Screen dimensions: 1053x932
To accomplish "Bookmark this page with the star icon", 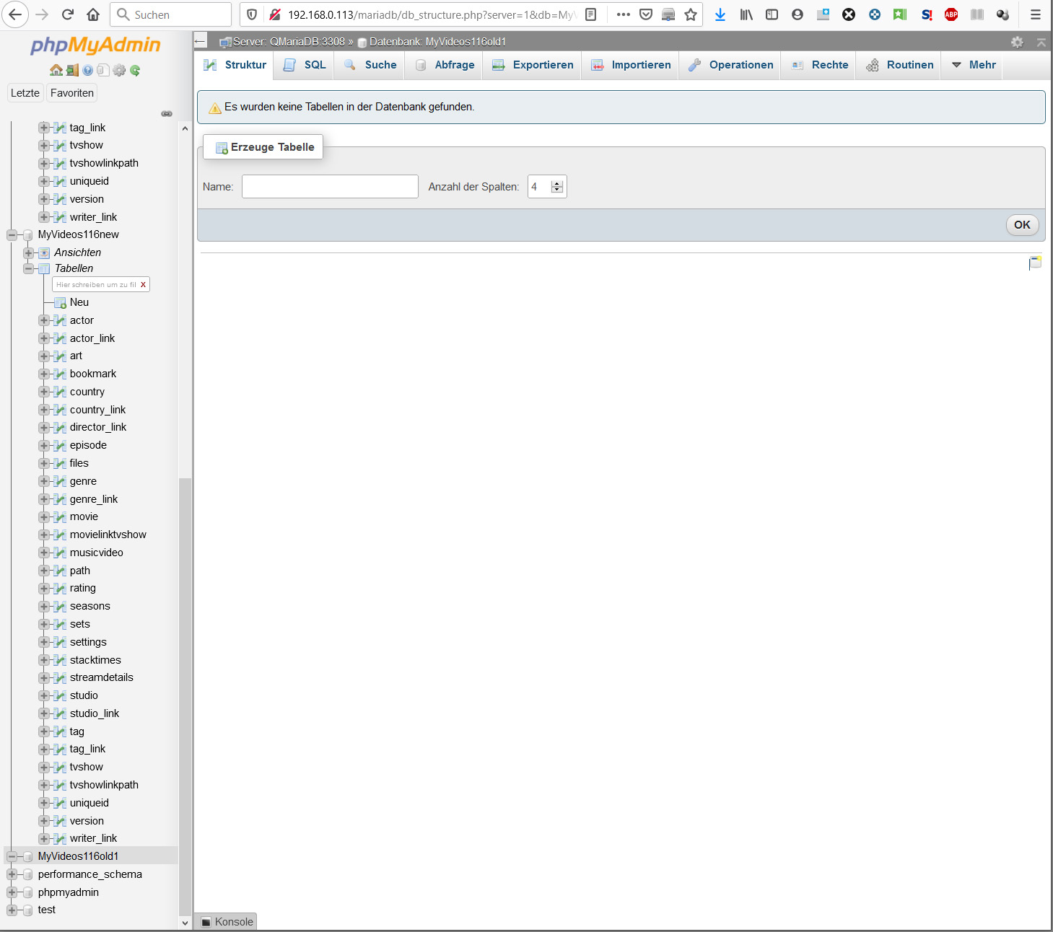I will tap(691, 14).
